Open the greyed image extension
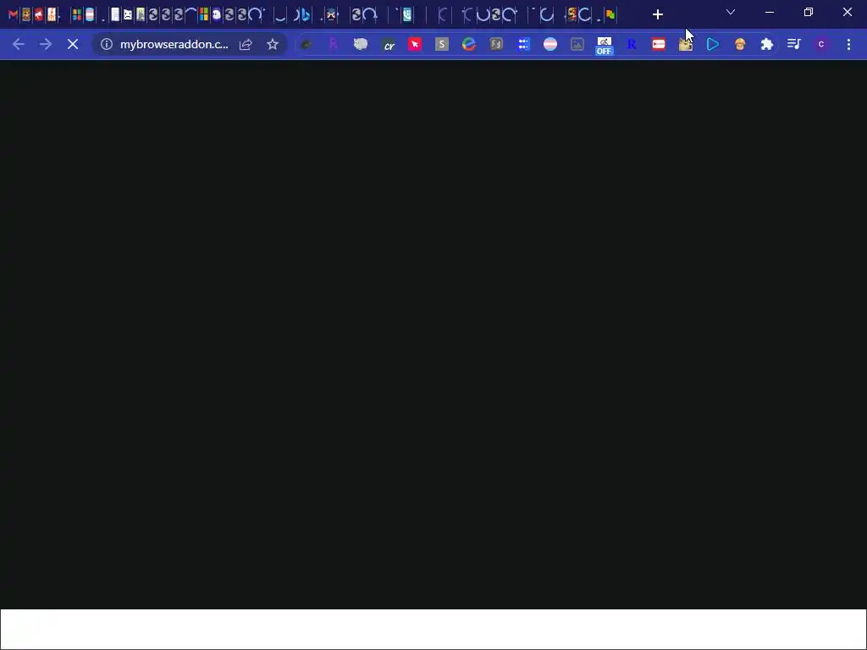867x650 pixels. pyautogui.click(x=577, y=44)
